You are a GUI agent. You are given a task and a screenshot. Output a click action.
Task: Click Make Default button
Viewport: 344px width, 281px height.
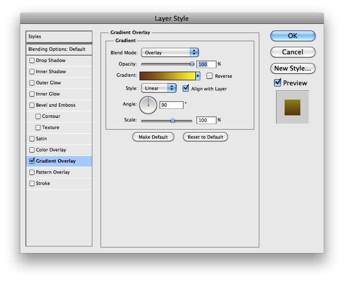click(153, 137)
